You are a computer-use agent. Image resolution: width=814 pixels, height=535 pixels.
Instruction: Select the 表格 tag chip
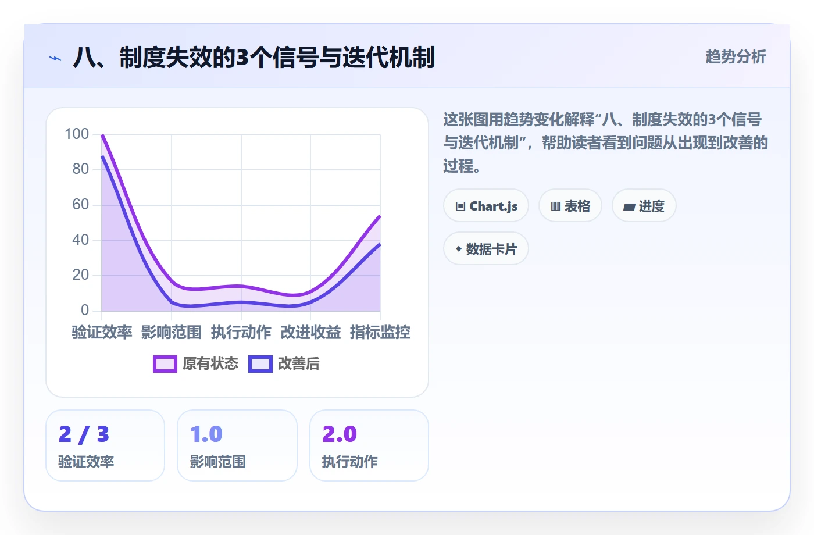point(570,206)
